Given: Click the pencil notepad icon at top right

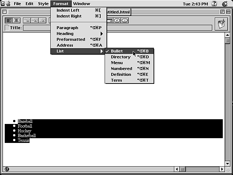Looking at the screenshot, I should click(221, 24).
